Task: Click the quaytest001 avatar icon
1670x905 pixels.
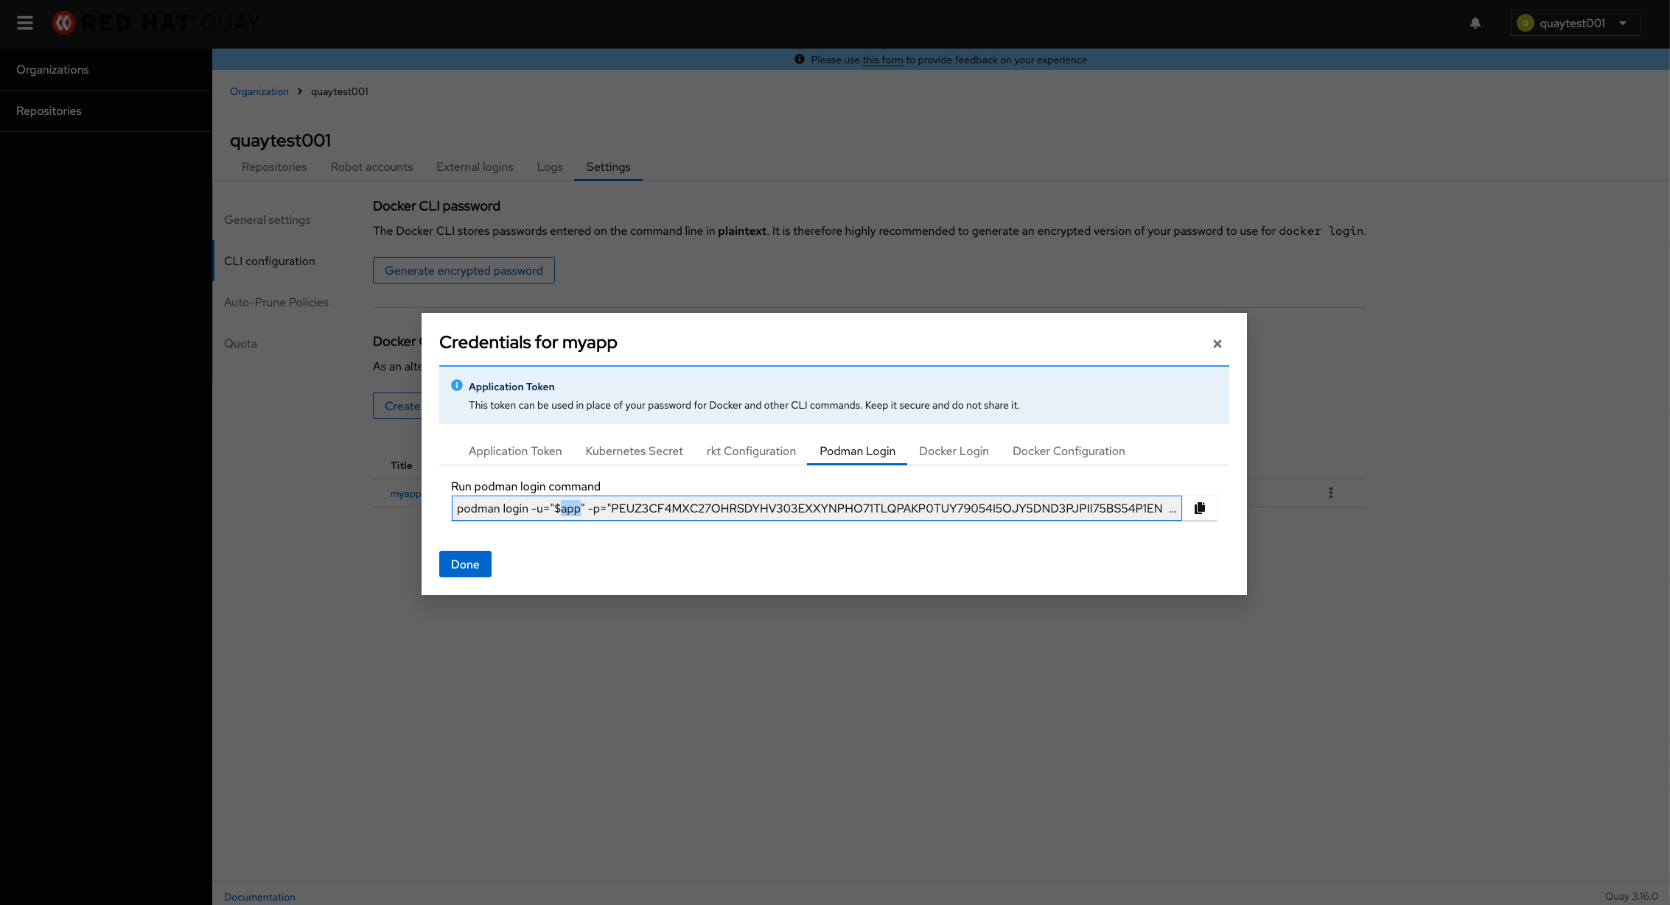Action: pyautogui.click(x=1526, y=23)
